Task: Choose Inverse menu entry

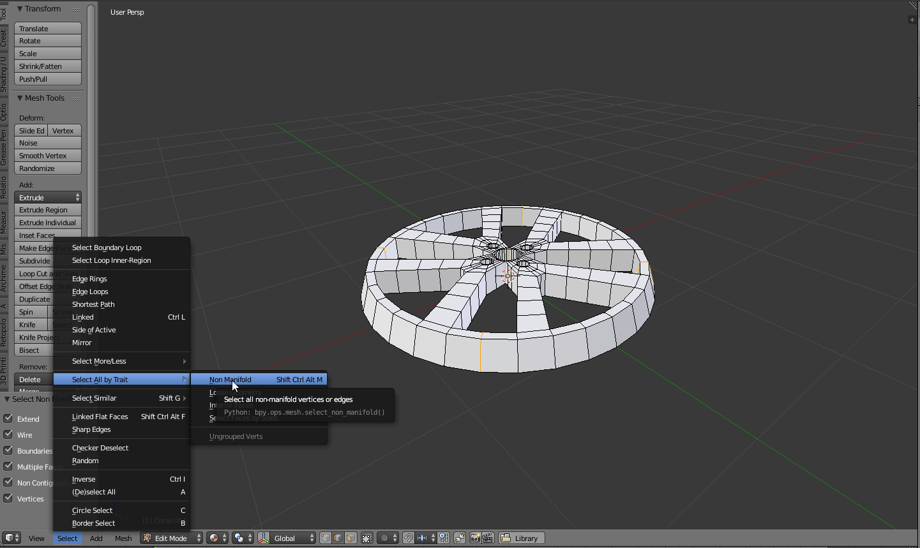Action: (121, 479)
